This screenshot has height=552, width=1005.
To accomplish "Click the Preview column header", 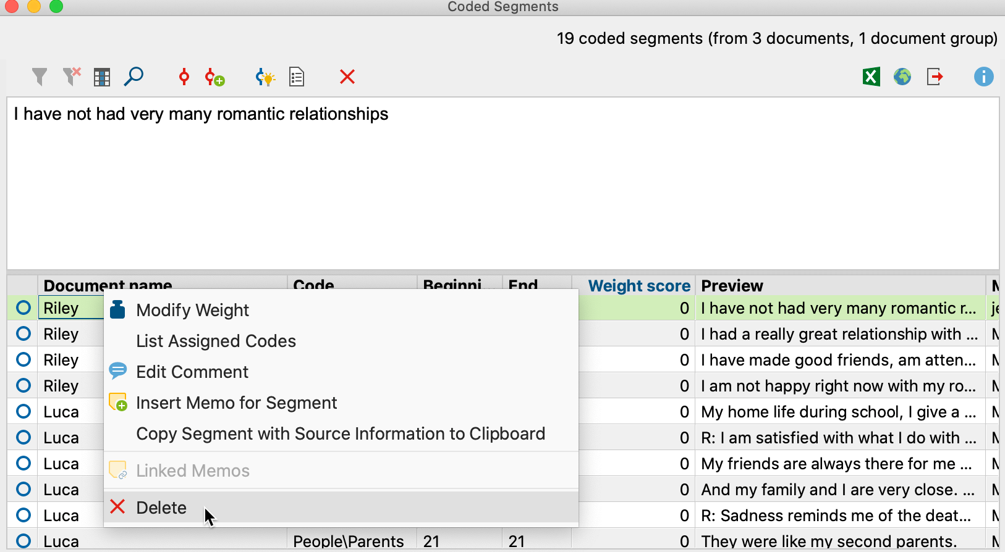I will click(x=841, y=285).
